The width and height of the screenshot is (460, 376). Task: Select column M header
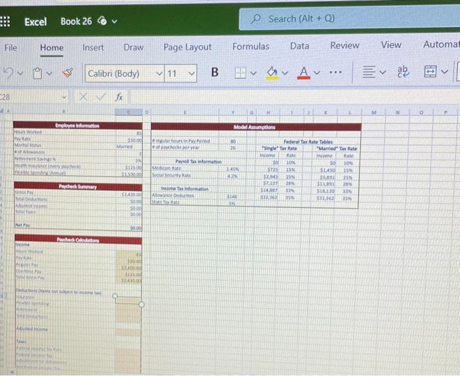373,112
